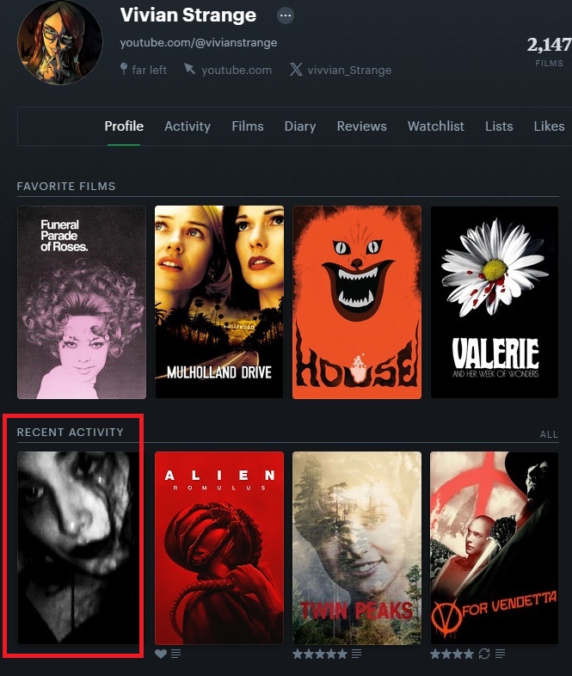The image size is (572, 676).
Task: Open the Mulholland Drive poster
Action: coord(219,302)
